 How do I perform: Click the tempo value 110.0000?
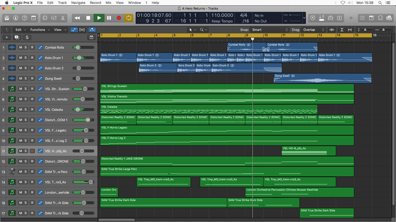[222, 15]
